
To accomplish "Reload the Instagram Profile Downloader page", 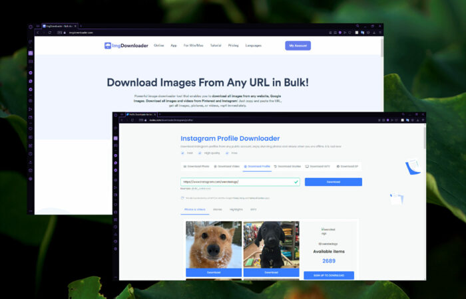I will click(132, 120).
